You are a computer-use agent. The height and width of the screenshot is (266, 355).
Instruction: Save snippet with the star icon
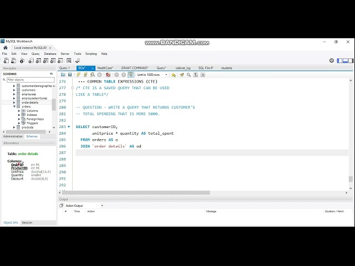pyautogui.click(x=174, y=75)
